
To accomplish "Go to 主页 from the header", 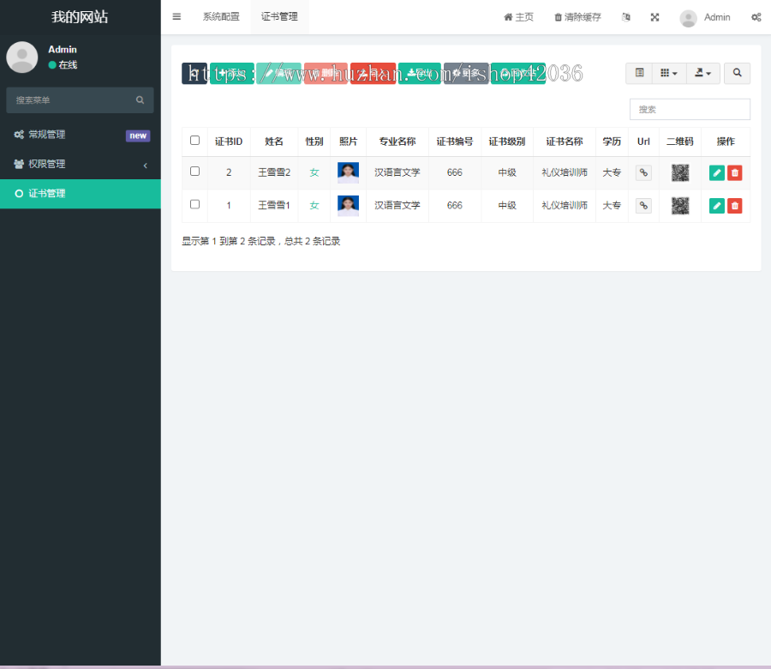I will point(518,17).
